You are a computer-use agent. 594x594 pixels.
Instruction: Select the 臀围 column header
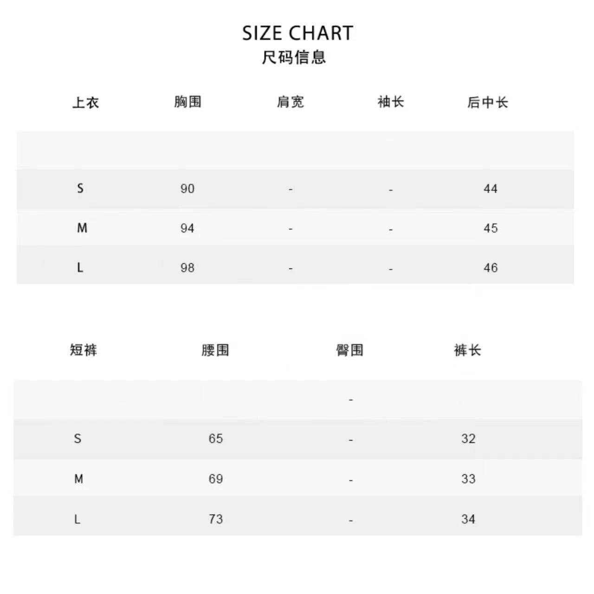click(x=350, y=350)
